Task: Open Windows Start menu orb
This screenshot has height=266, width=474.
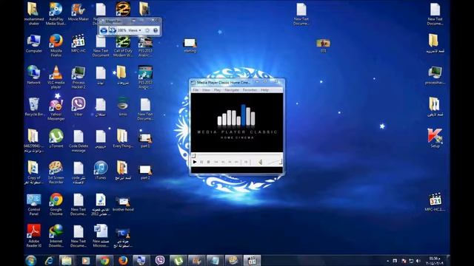Action: (31, 260)
